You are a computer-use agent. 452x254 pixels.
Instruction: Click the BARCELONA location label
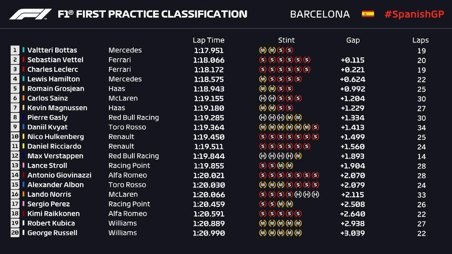pyautogui.click(x=320, y=14)
